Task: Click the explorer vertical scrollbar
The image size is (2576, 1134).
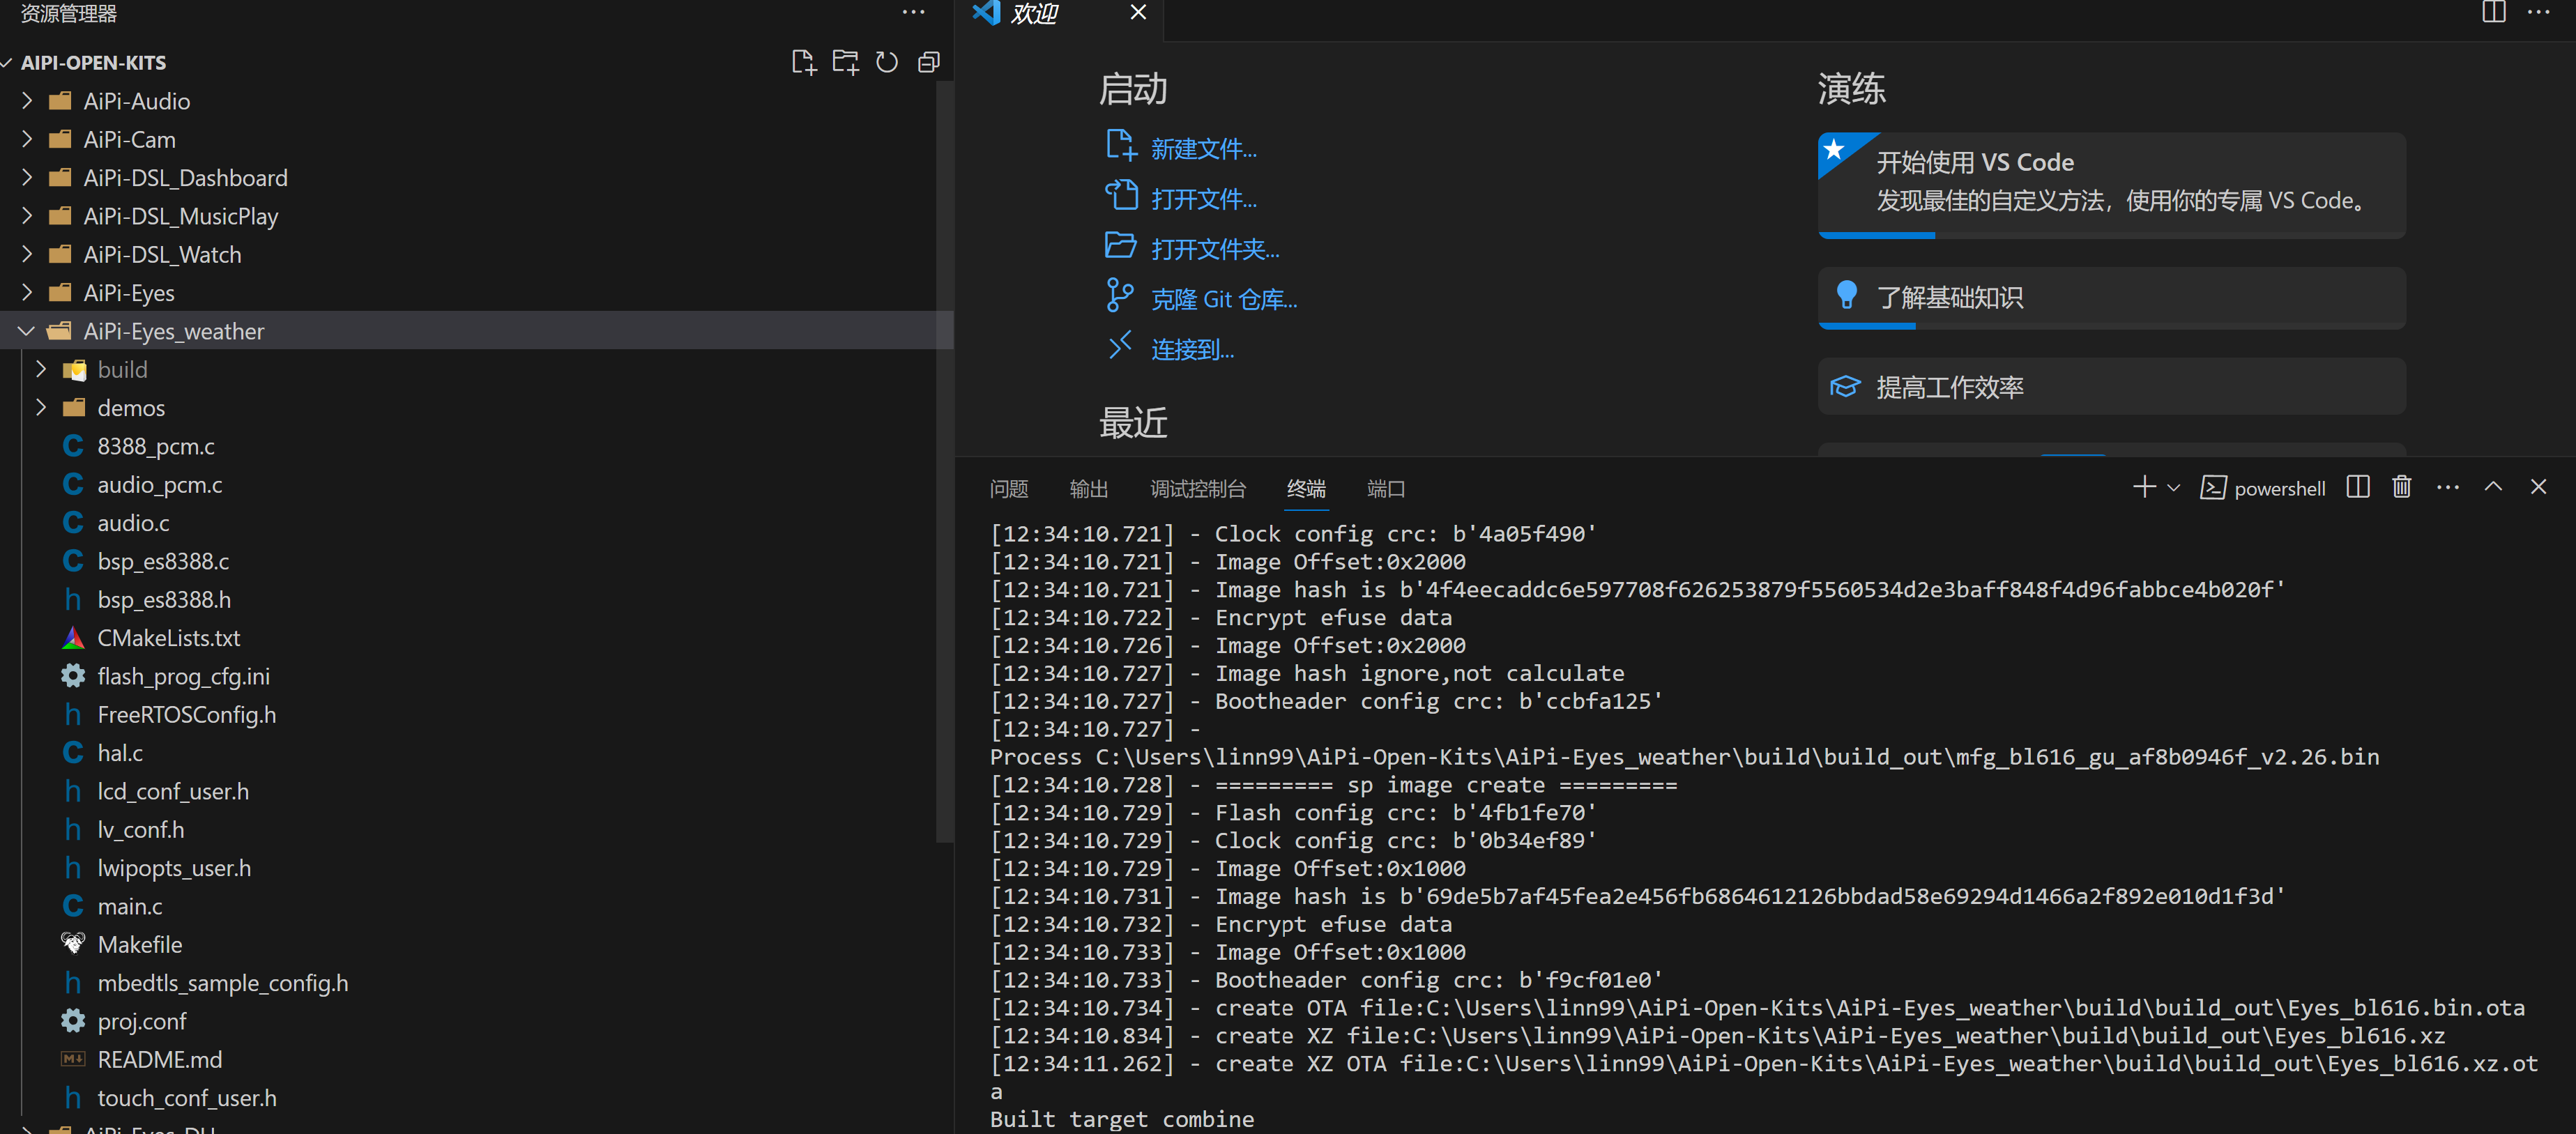Action: pos(944,462)
